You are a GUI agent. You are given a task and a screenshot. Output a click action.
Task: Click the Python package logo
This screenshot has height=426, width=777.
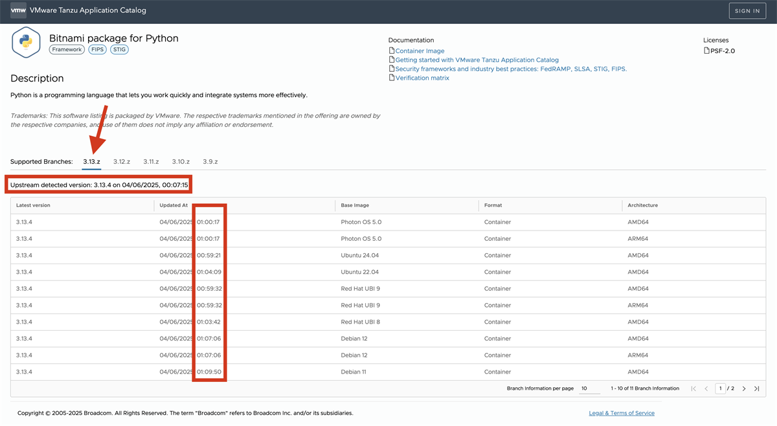click(x=26, y=43)
